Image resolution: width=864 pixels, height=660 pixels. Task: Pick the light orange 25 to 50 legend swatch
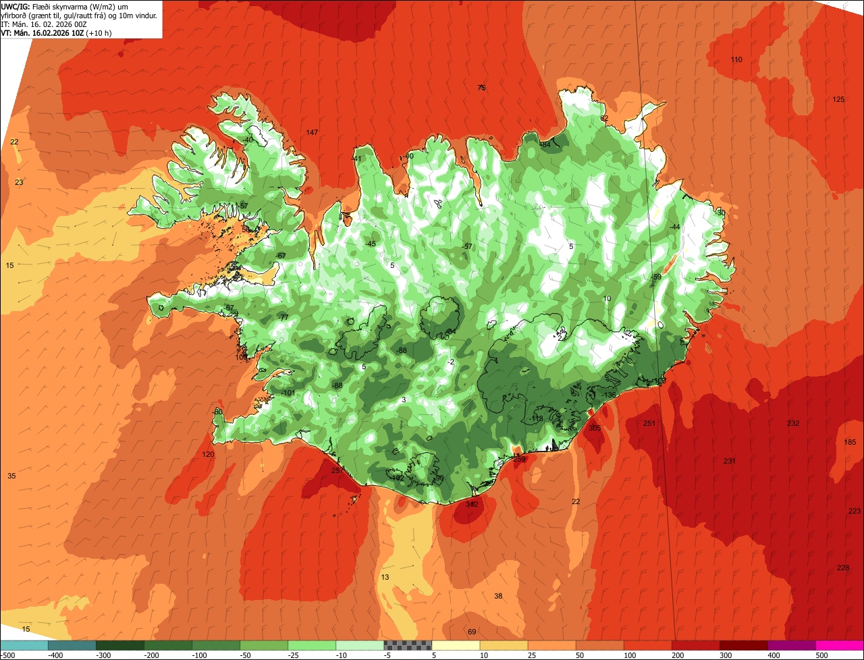pyautogui.click(x=551, y=644)
